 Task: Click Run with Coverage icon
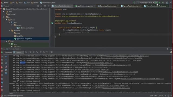pyautogui.click(x=163, y=3)
